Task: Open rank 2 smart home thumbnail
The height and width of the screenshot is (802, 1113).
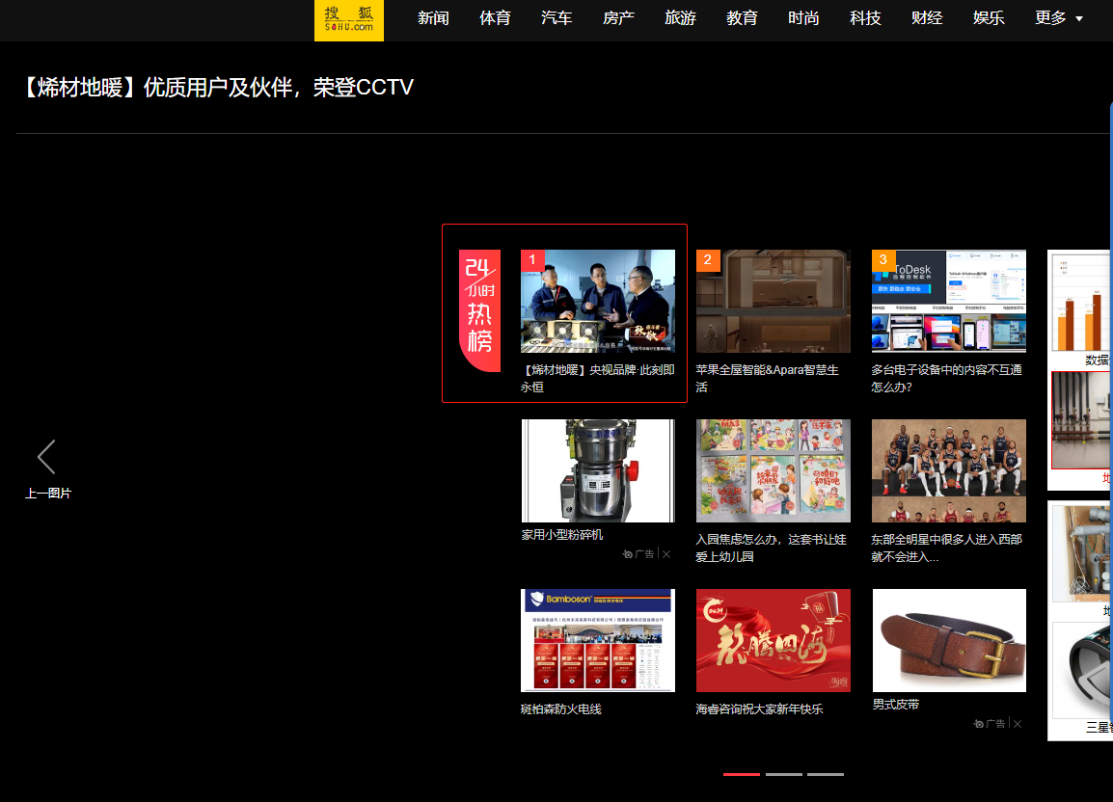Action: 773,301
